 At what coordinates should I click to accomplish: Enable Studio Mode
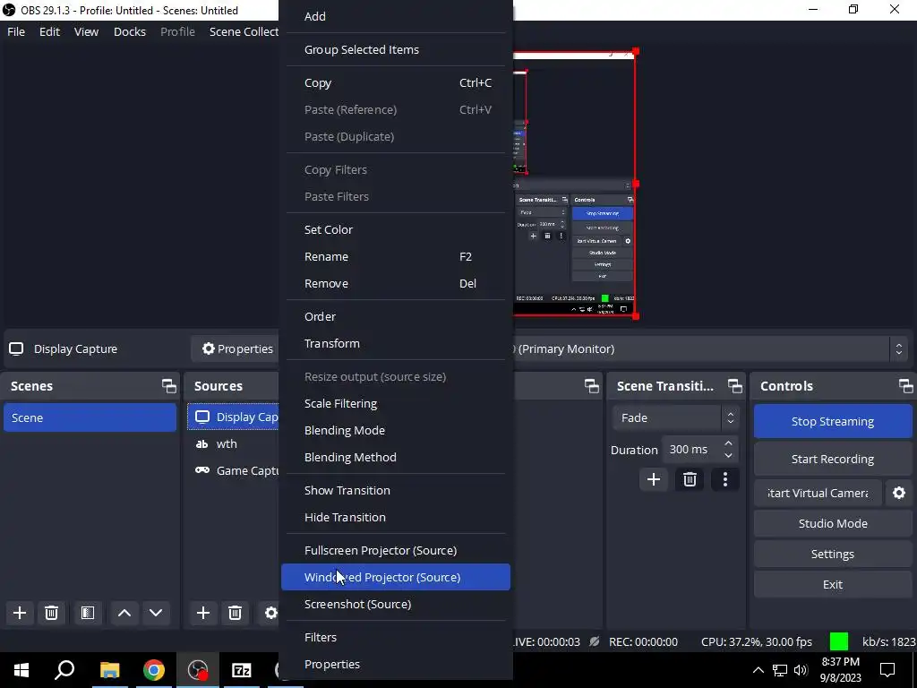pyautogui.click(x=832, y=523)
